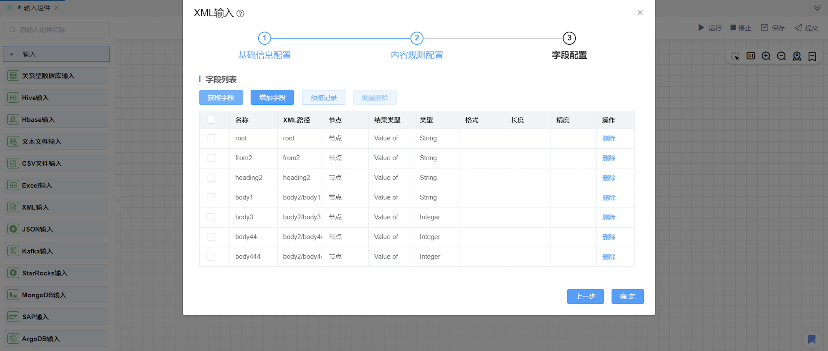Select the checkbox for body3 field
The height and width of the screenshot is (351, 828).
(x=211, y=217)
